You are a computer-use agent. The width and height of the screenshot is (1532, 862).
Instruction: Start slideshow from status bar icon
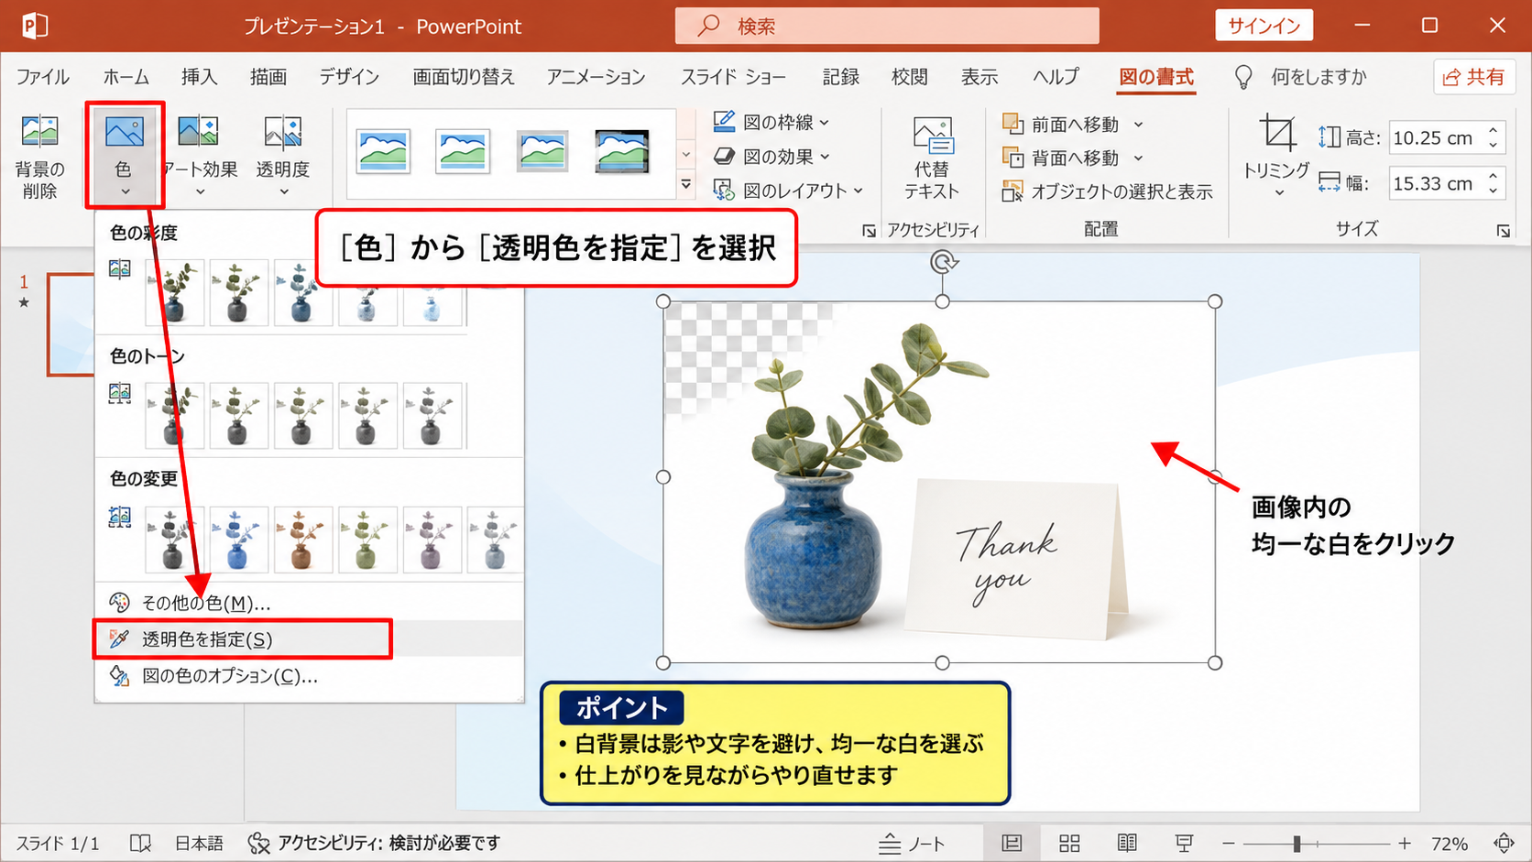(1184, 844)
